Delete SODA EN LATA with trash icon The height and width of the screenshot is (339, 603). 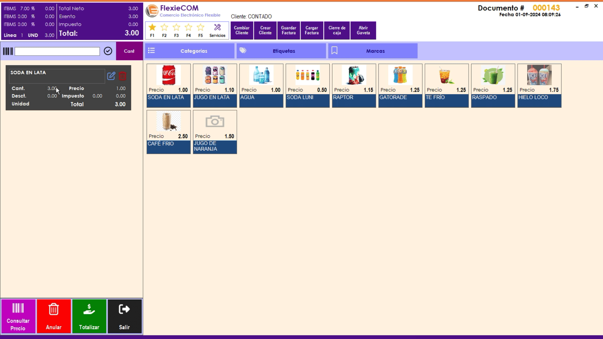point(122,76)
